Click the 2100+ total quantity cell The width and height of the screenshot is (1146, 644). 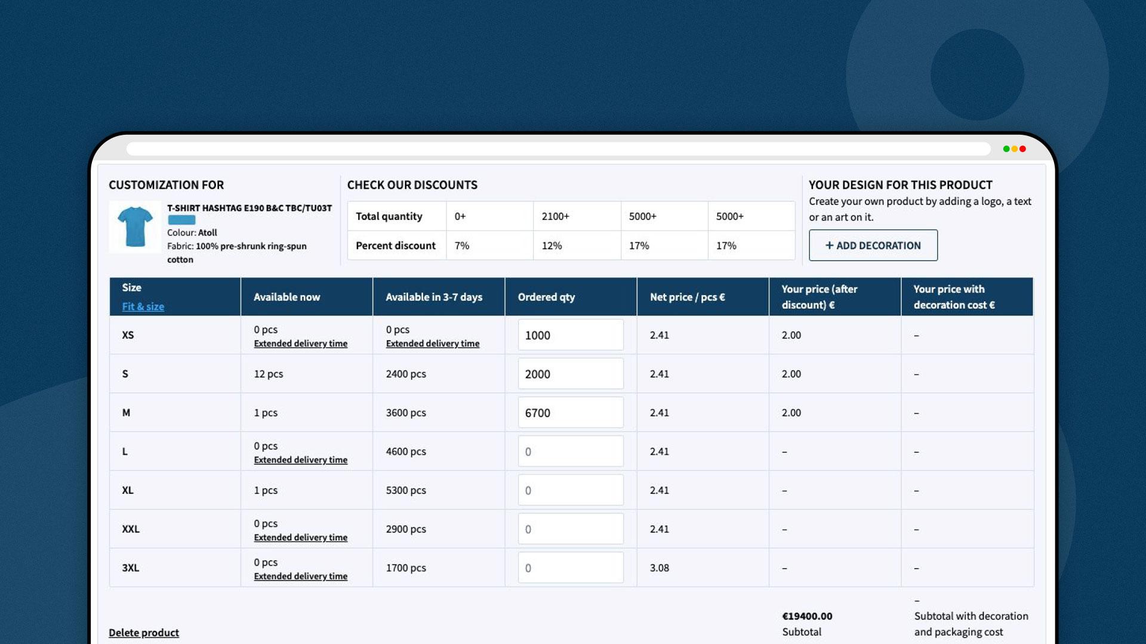click(577, 216)
